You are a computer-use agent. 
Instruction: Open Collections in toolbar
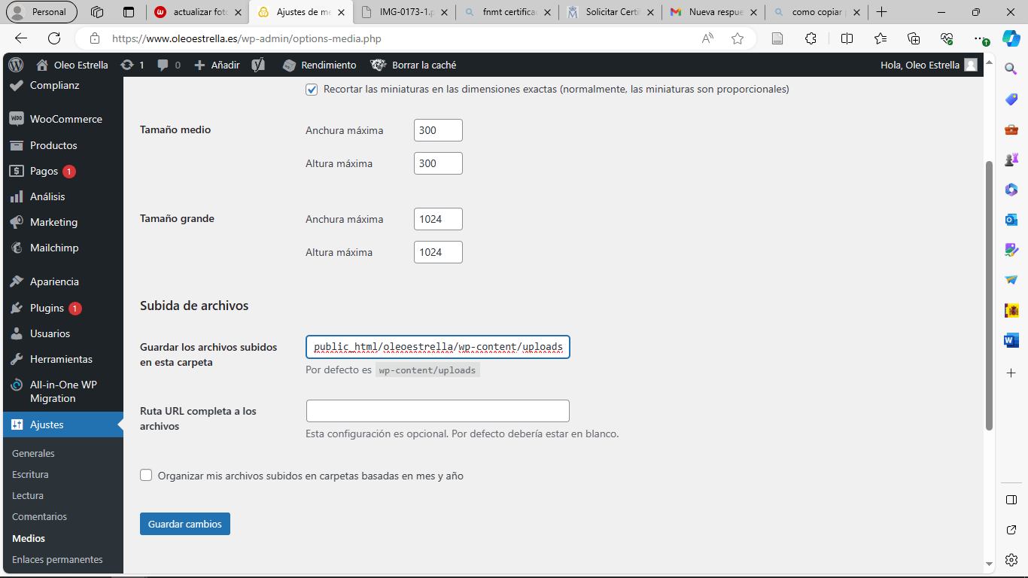point(914,38)
